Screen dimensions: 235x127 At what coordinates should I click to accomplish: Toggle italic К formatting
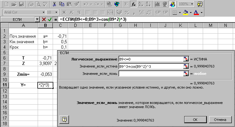coord(72,12)
